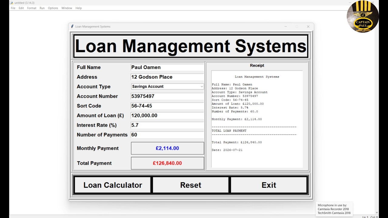The width and height of the screenshot is (388, 218).
Task: Click receipt line 'TOTAL LOAN PAYMENT'
Action: click(229, 131)
